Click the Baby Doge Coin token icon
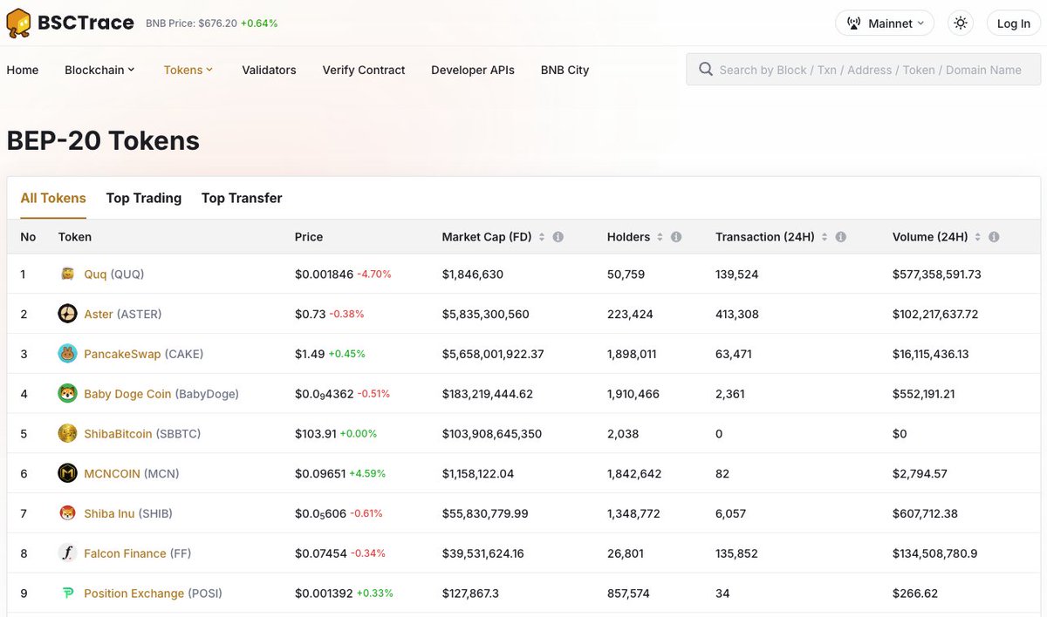Screen dimensions: 1047x617 [x=67, y=394]
